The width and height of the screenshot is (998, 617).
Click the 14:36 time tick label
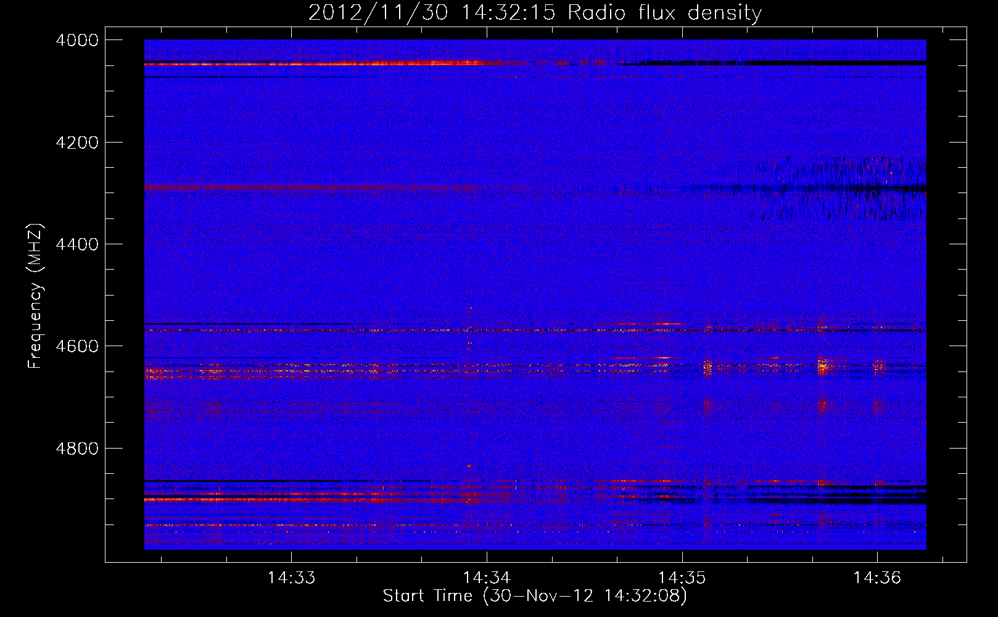click(x=877, y=578)
